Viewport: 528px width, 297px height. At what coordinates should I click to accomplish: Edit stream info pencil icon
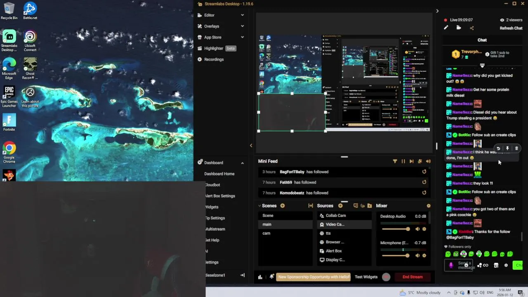tap(446, 28)
